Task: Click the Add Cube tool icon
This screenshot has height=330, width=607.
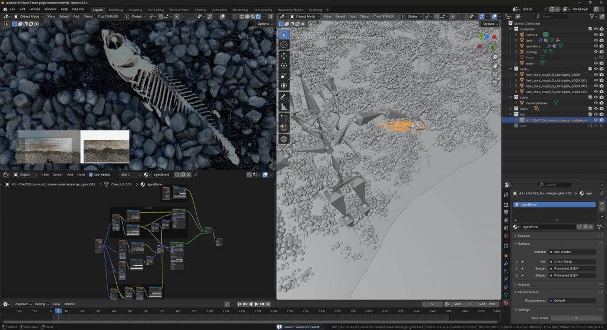Action: pyautogui.click(x=283, y=117)
